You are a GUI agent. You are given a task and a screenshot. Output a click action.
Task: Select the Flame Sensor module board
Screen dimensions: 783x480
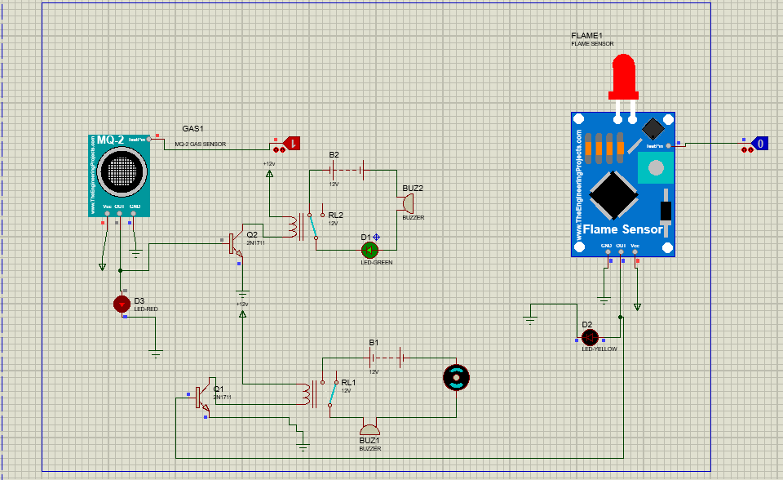[622, 184]
